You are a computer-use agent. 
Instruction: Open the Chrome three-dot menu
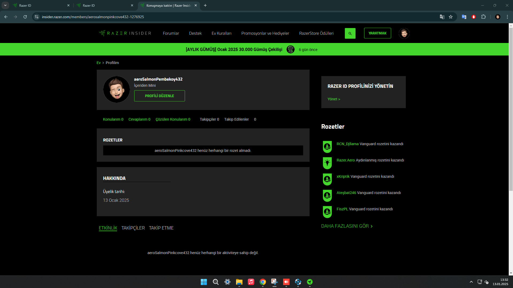[x=507, y=17]
